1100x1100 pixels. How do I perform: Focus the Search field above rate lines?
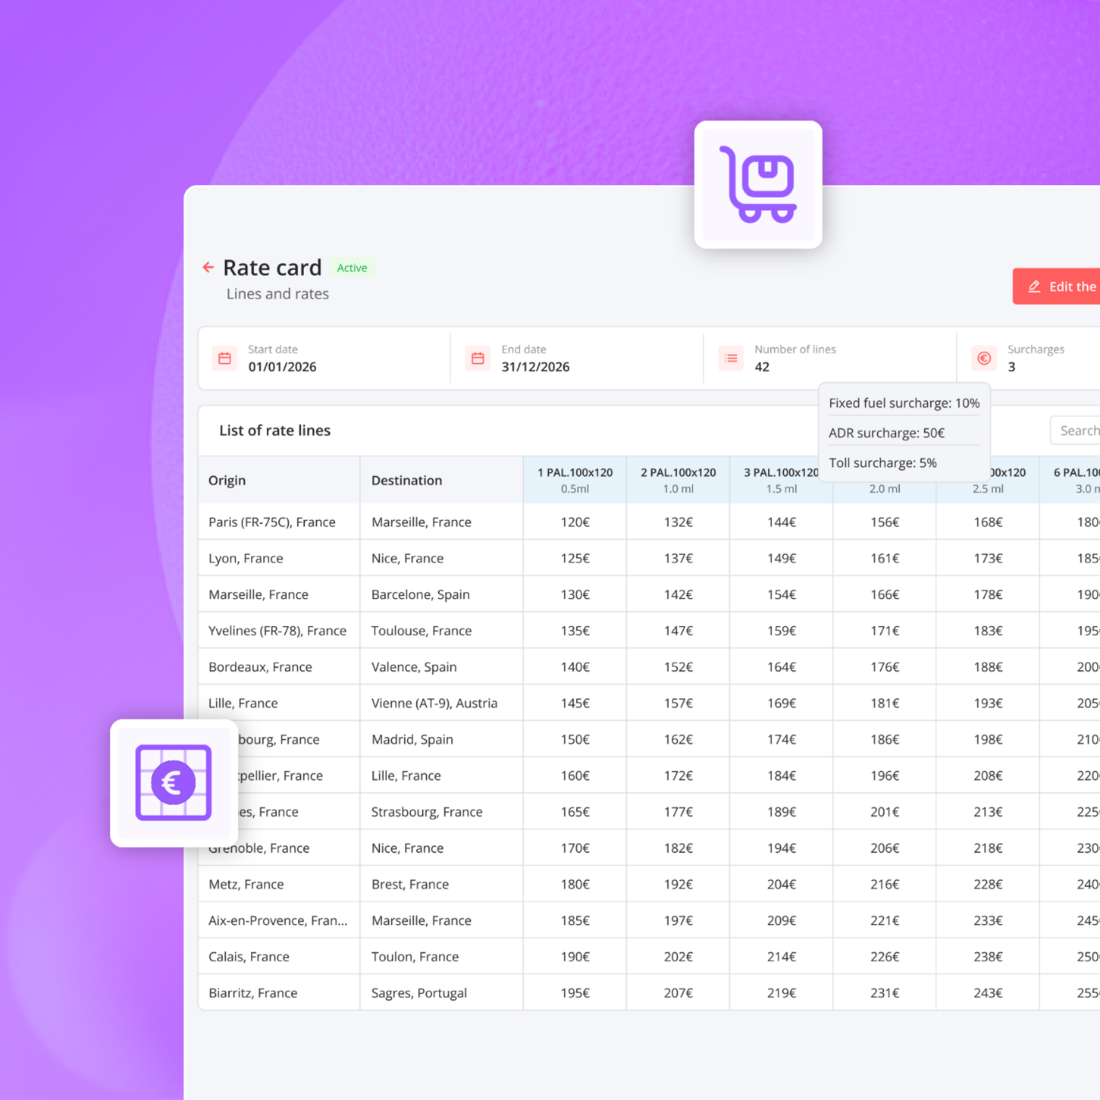tap(1075, 430)
